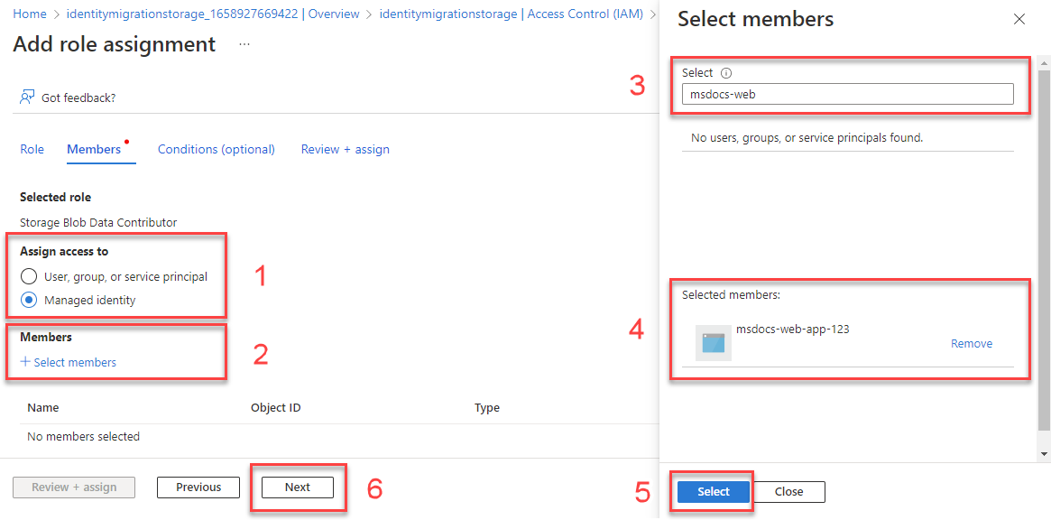Switch to the Review + assign tab
The image size is (1051, 520).
point(345,149)
